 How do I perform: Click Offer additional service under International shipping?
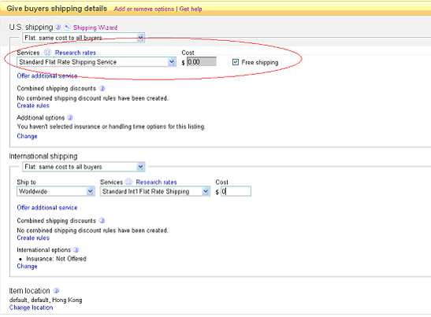(x=47, y=208)
